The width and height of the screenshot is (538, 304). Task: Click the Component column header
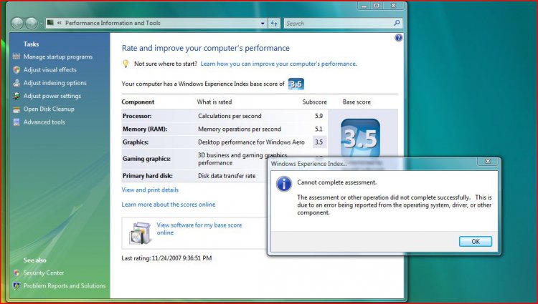(x=138, y=102)
